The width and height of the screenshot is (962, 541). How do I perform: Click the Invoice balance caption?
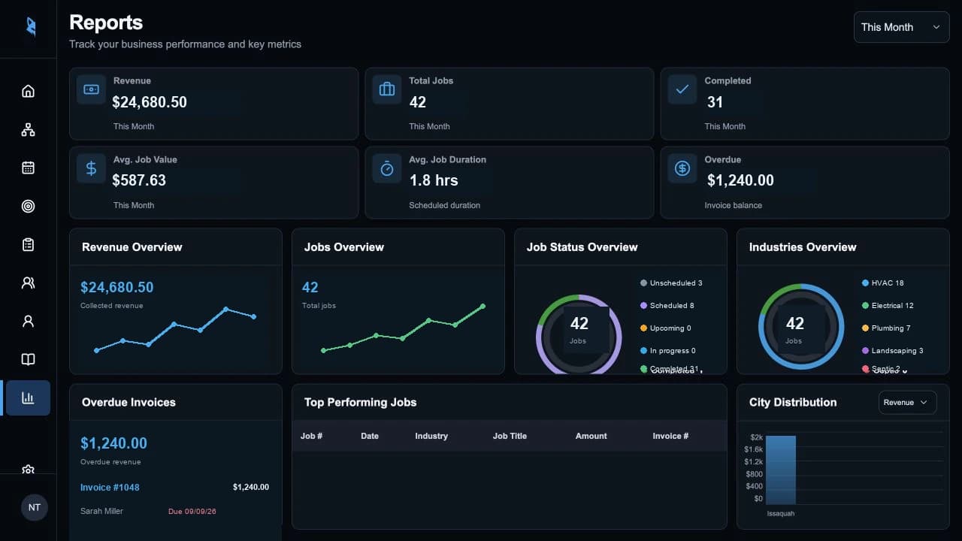point(734,205)
